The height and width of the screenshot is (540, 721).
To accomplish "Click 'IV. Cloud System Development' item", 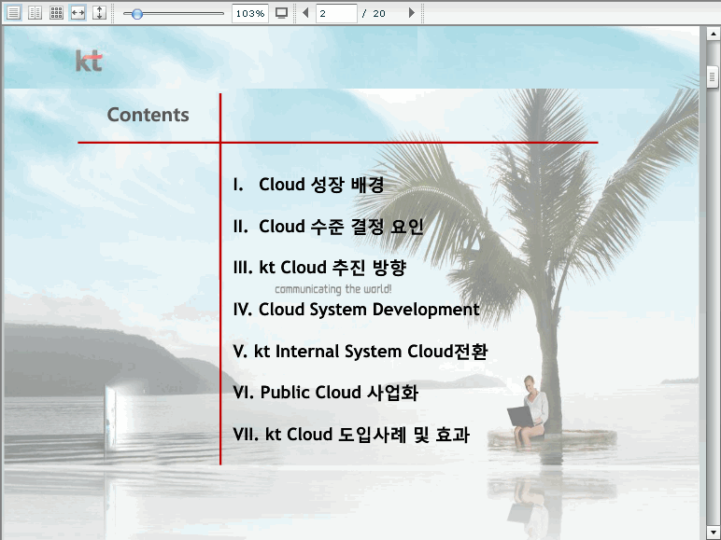I will click(357, 310).
